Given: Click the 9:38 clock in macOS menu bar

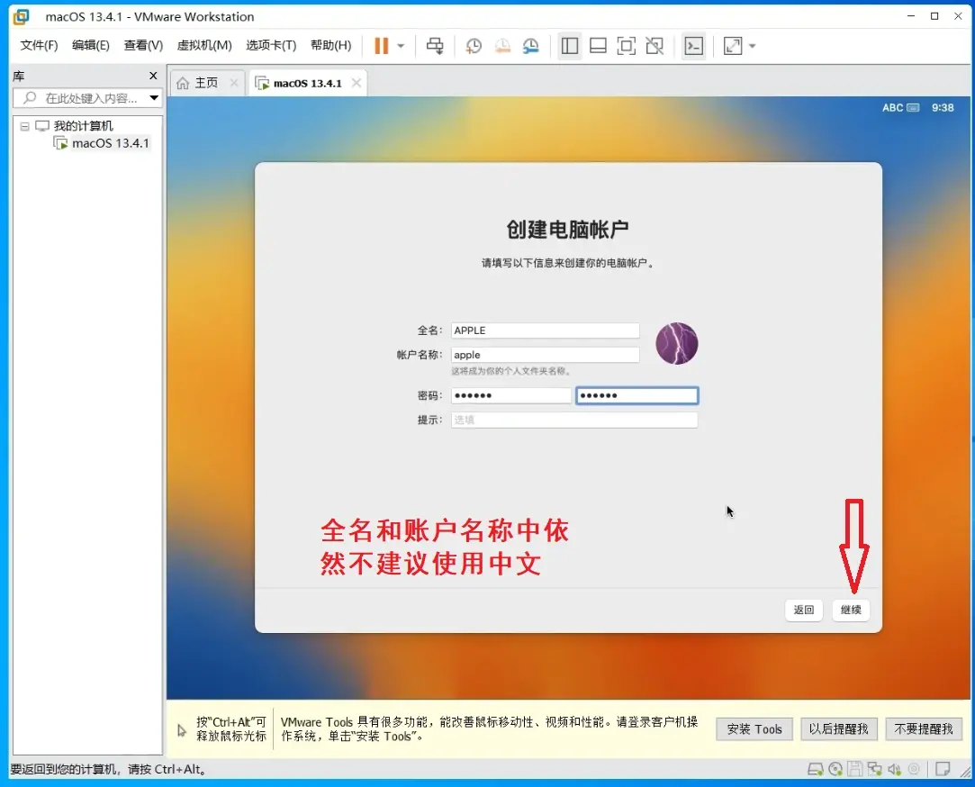Looking at the screenshot, I should coord(943,108).
